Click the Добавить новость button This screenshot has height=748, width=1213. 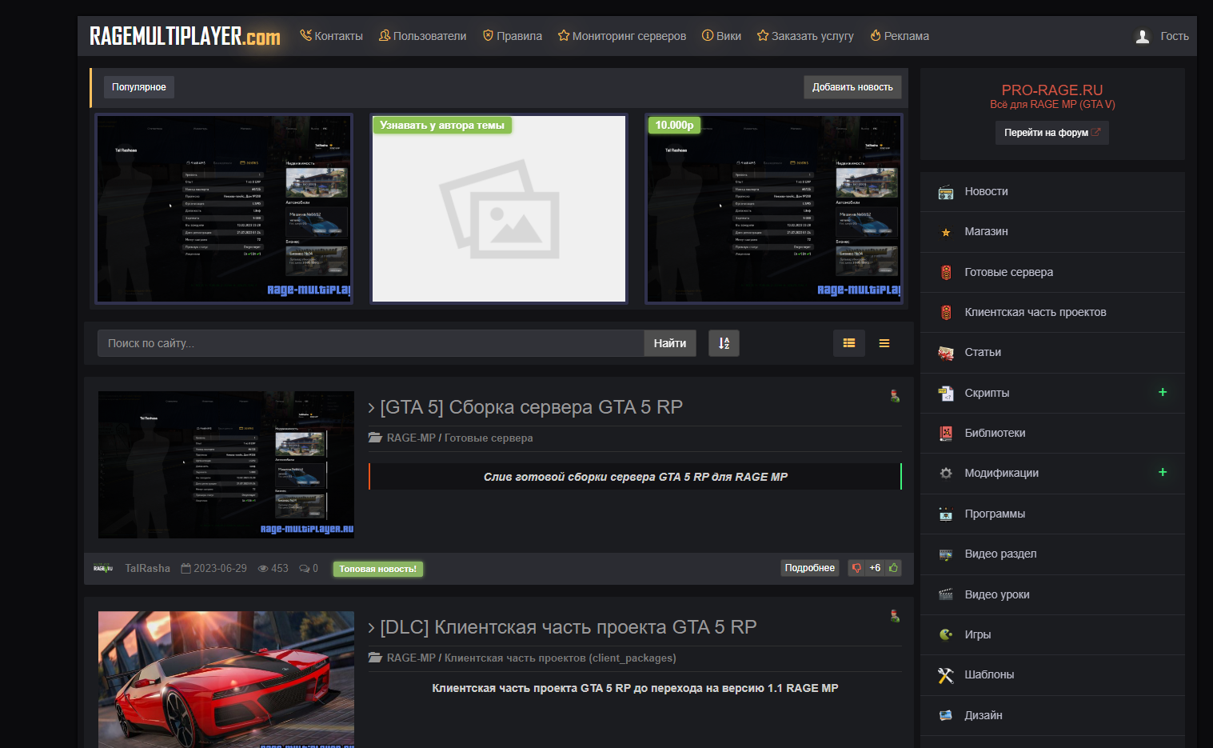coord(852,87)
